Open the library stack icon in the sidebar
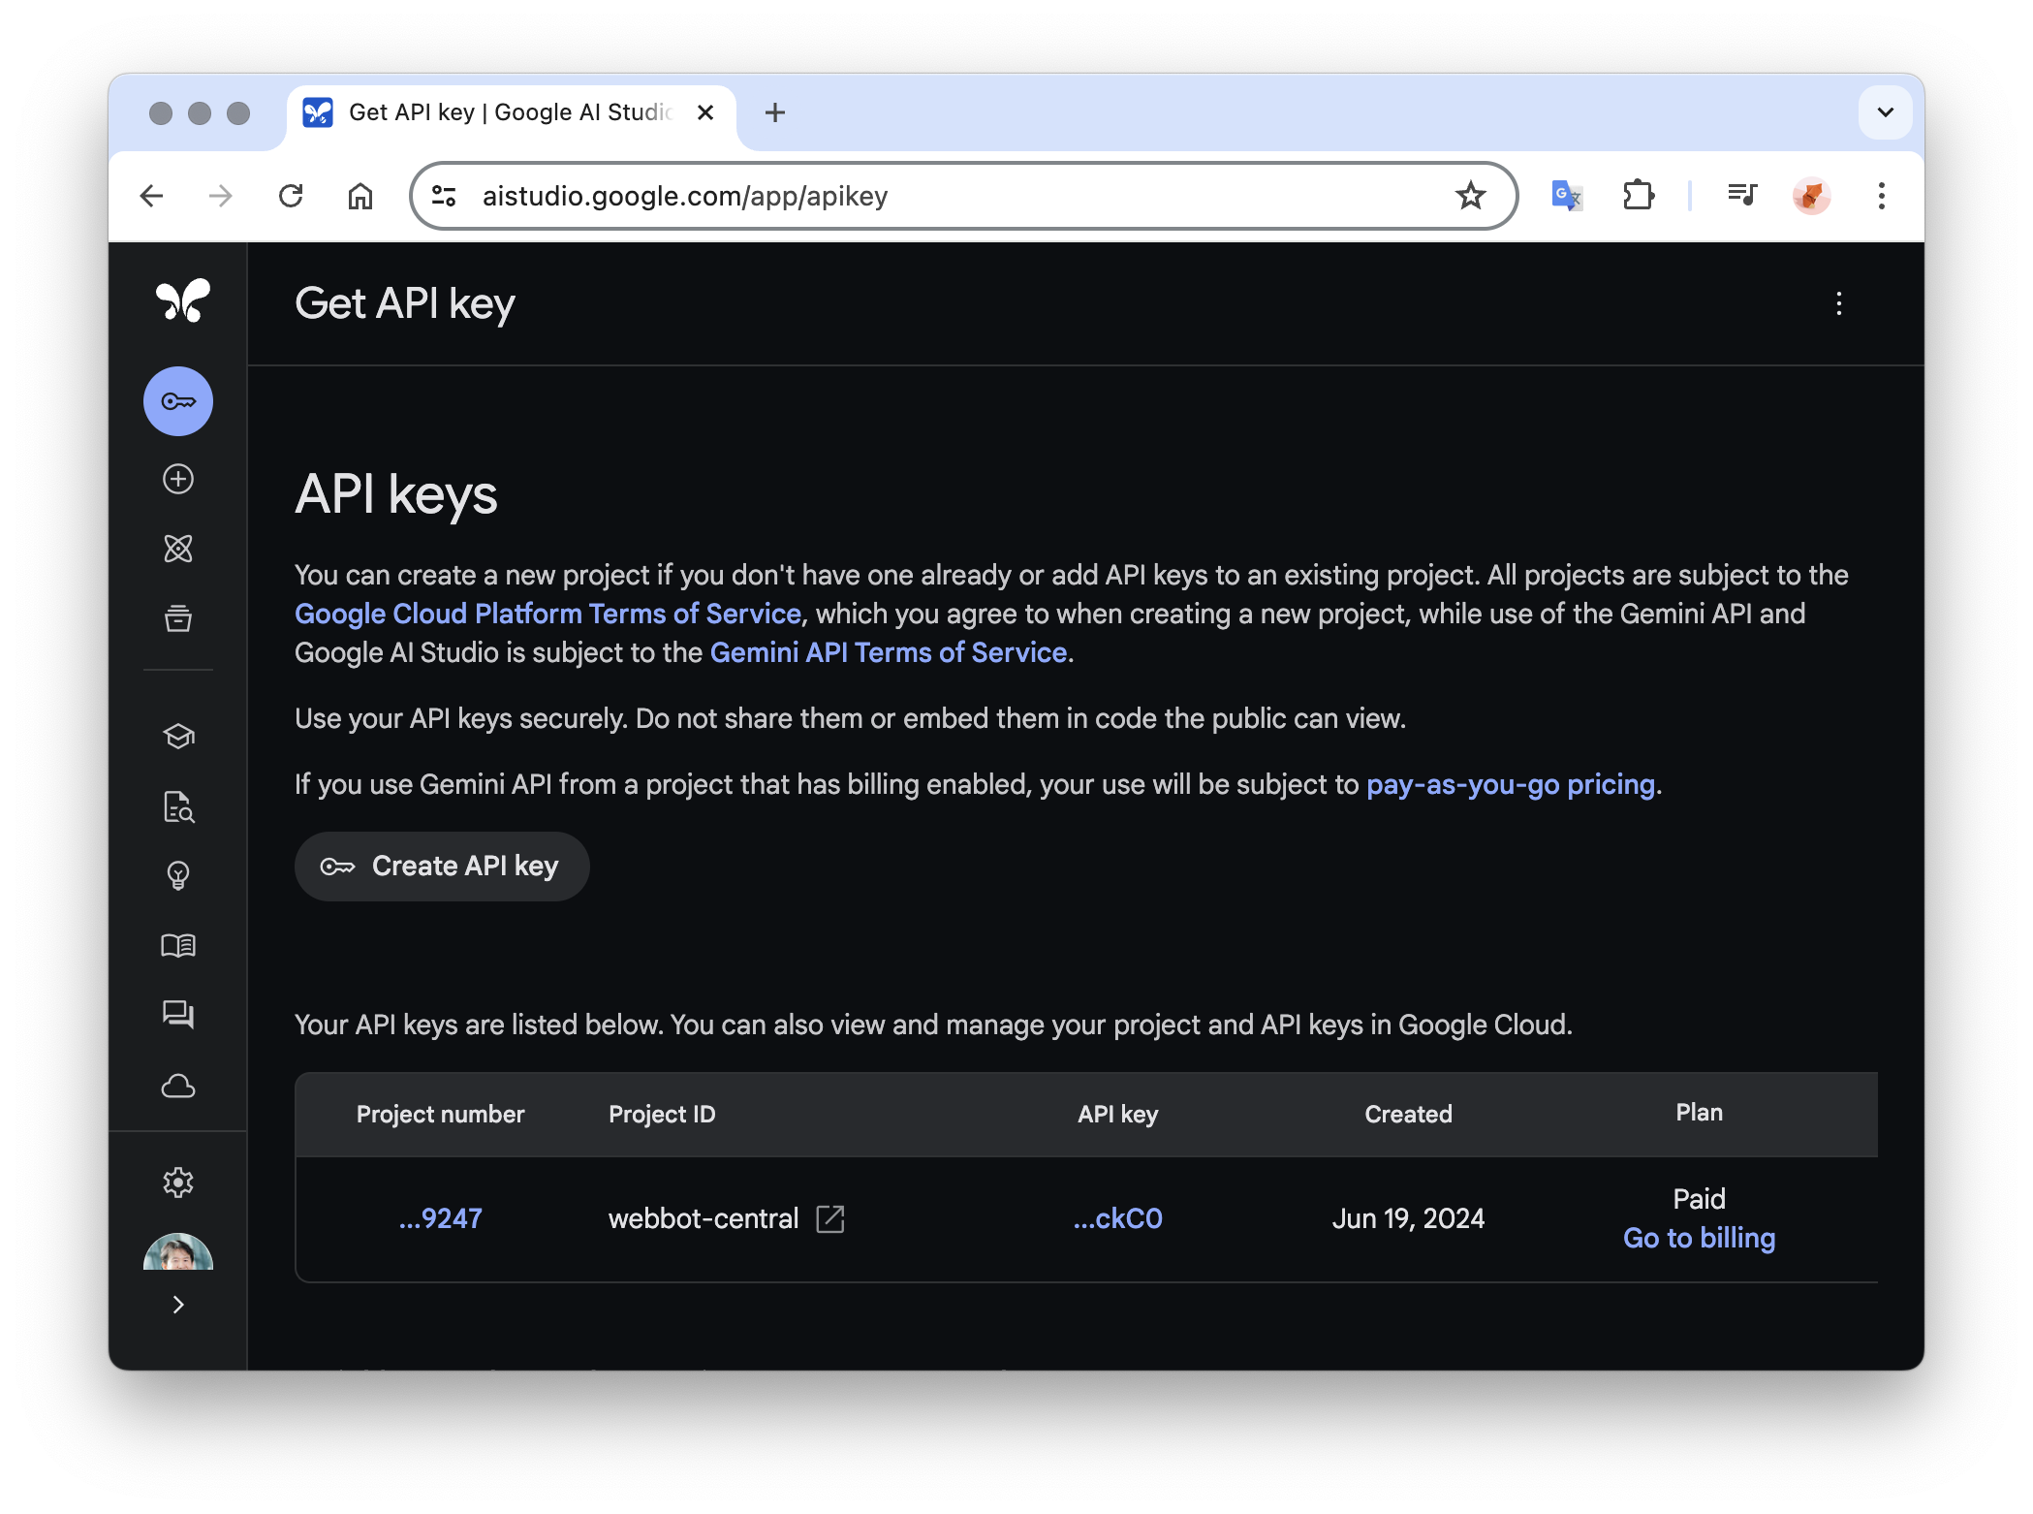The width and height of the screenshot is (2033, 1514). pos(178,618)
